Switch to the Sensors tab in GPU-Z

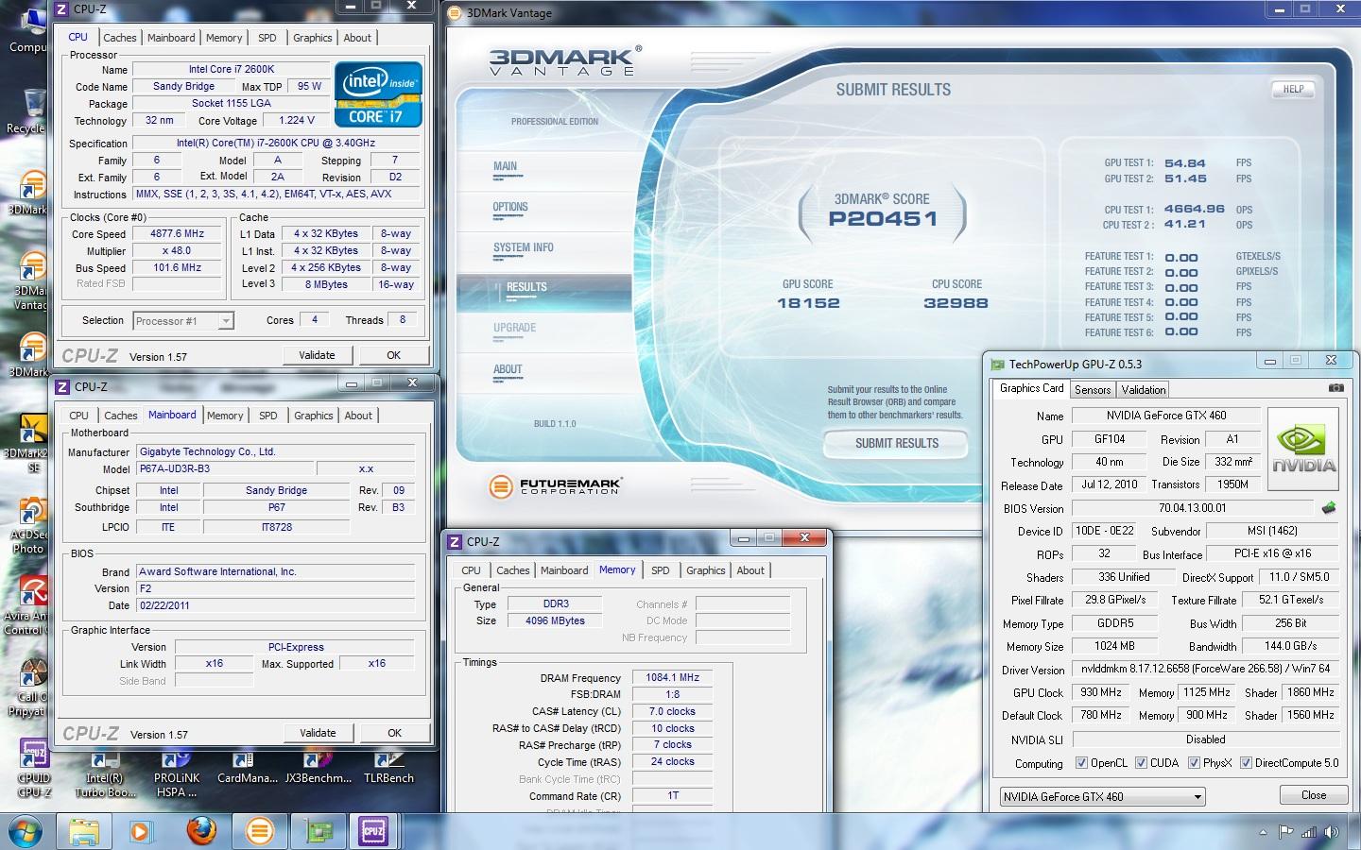1093,390
